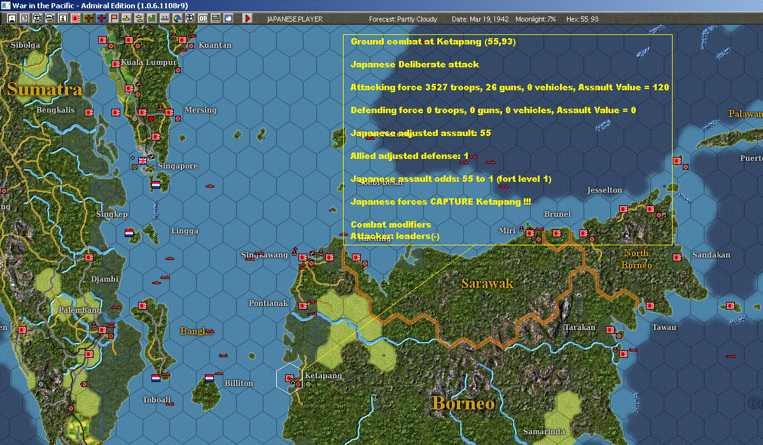This screenshot has height=445, width=763.
Task: Click the Dutch flag near Singkep
Action: (129, 233)
